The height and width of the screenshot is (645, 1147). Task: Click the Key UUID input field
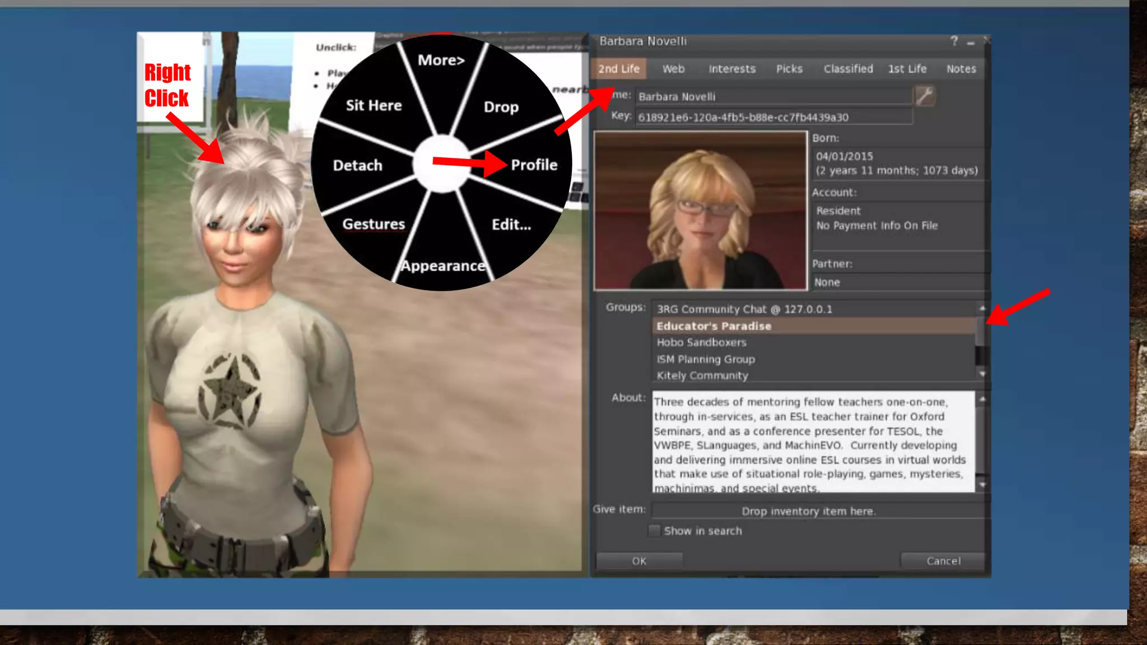pyautogui.click(x=773, y=118)
